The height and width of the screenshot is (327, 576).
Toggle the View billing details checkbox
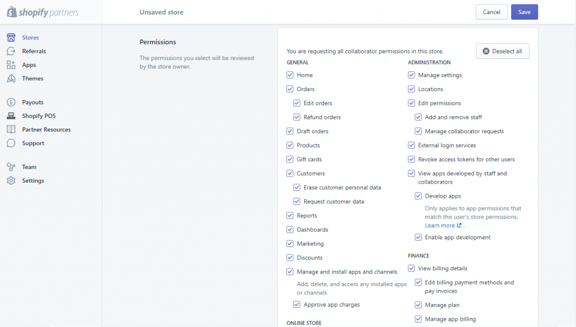click(412, 269)
